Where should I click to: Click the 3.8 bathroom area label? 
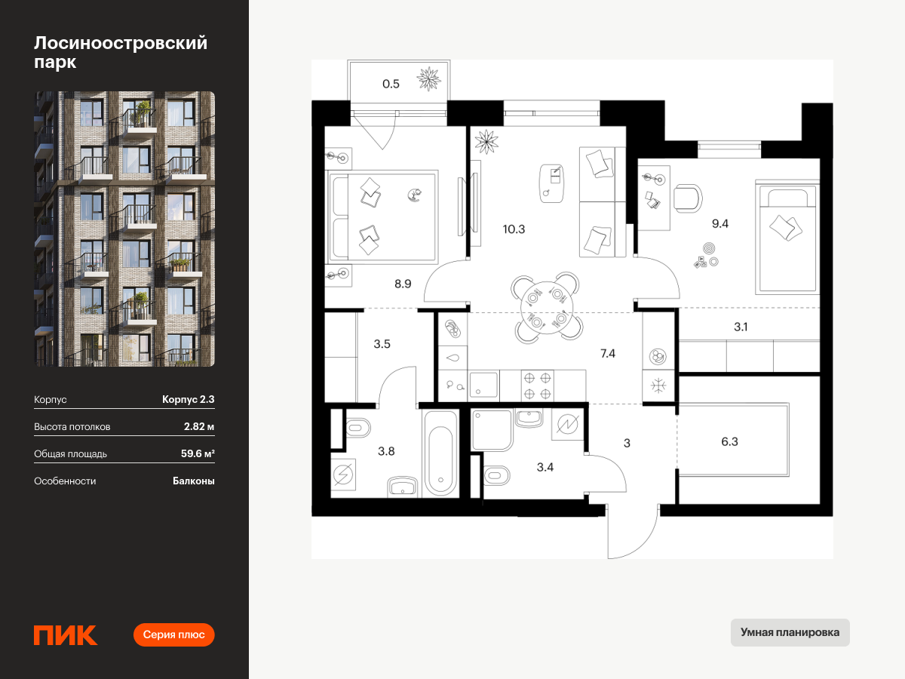(387, 453)
